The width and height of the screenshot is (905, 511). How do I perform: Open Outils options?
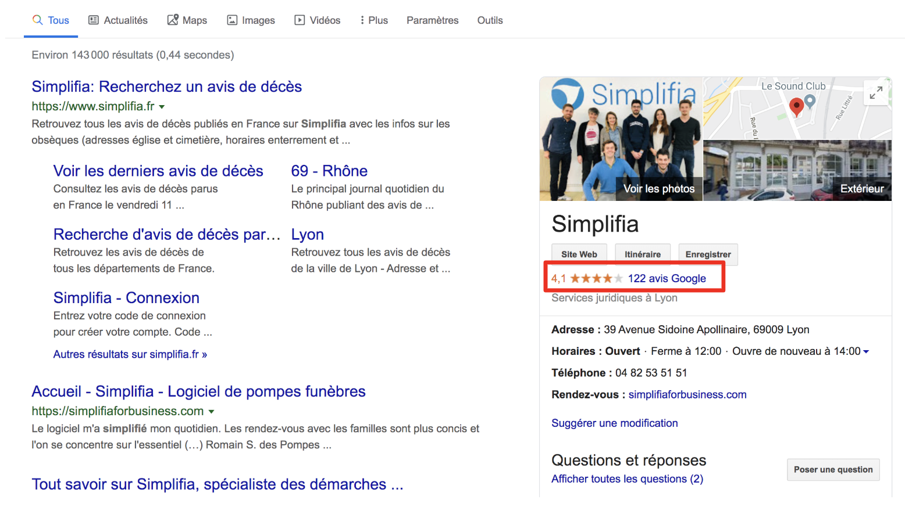point(490,20)
